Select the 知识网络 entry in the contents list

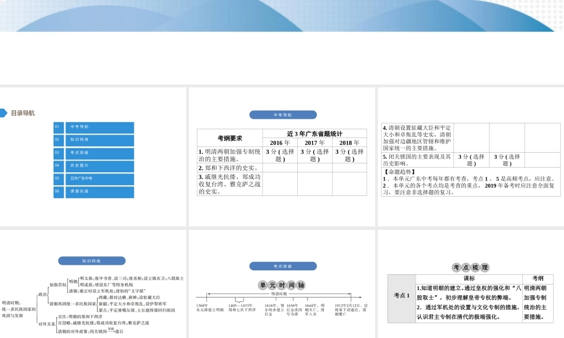coord(100,140)
